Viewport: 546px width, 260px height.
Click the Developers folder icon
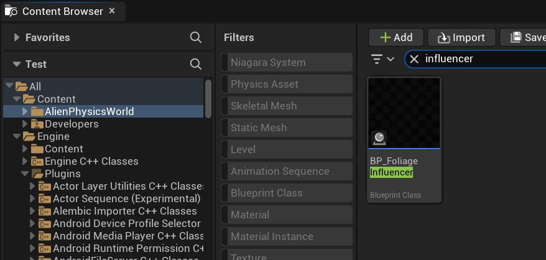[x=37, y=124]
